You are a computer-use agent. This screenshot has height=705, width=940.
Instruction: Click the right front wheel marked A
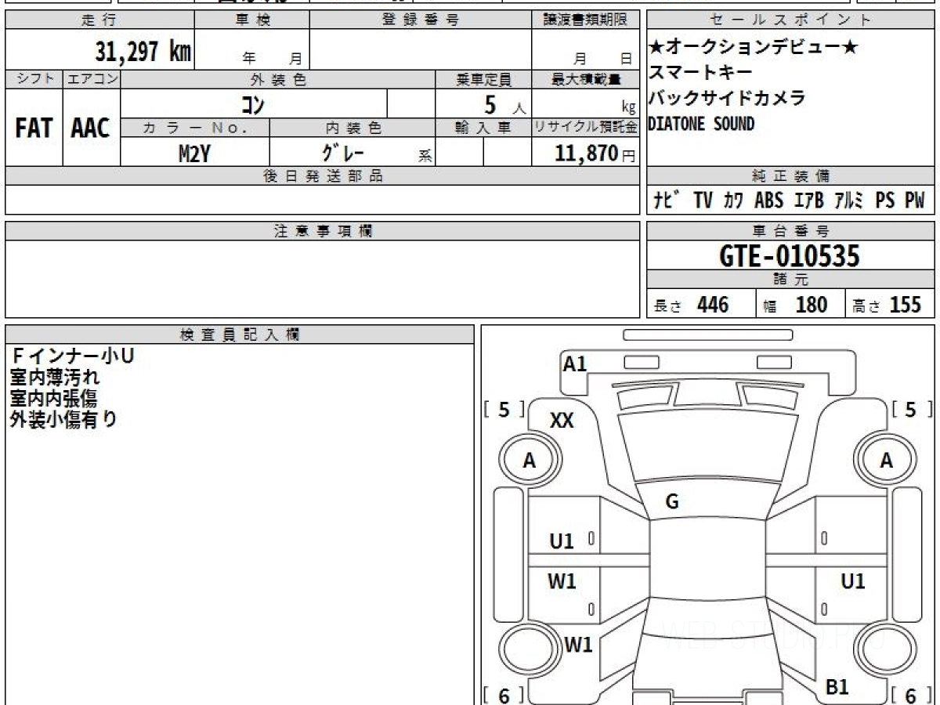[886, 461]
